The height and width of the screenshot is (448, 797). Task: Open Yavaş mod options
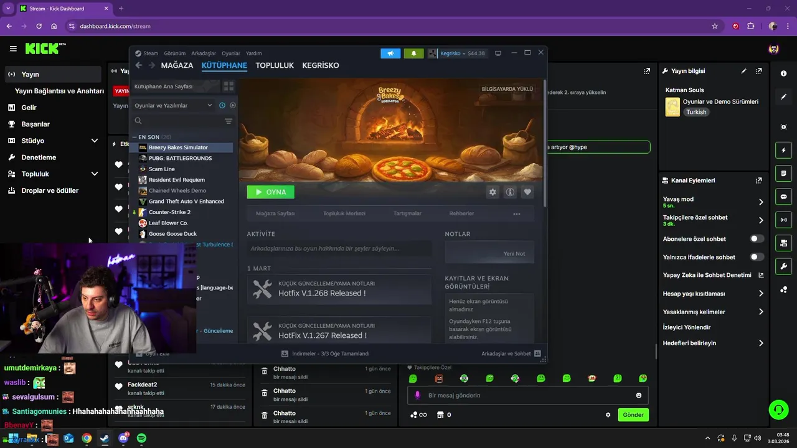point(713,202)
